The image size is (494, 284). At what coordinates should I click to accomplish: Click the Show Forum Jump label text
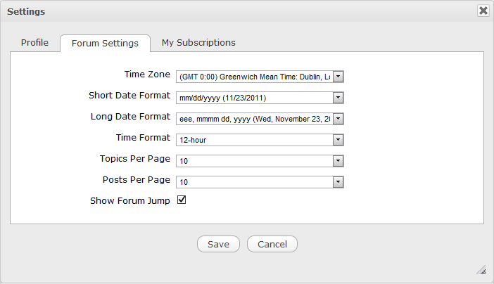pyautogui.click(x=130, y=200)
